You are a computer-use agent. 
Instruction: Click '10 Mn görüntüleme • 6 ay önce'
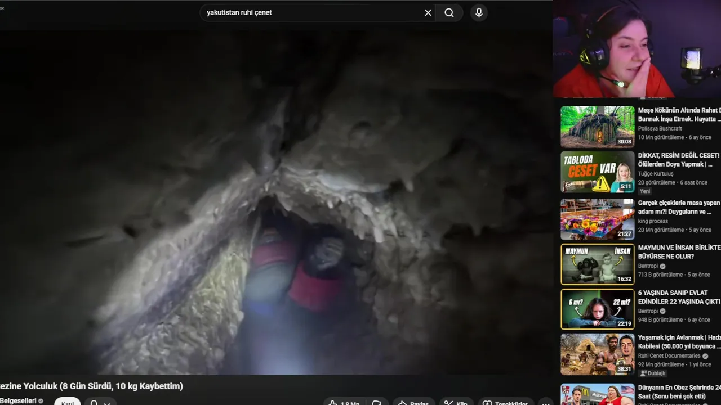pyautogui.click(x=675, y=137)
